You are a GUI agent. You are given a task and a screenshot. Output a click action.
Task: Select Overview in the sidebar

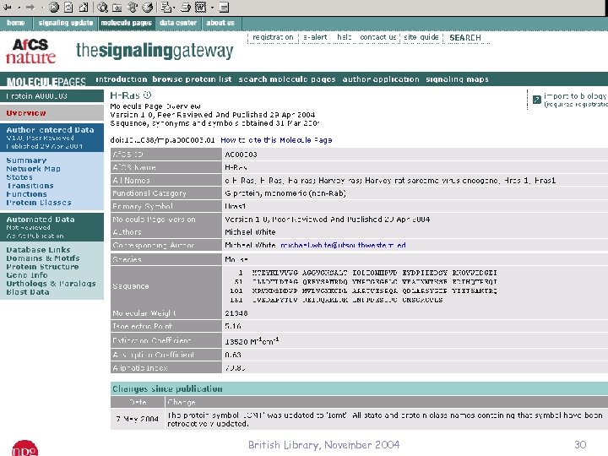pos(26,113)
